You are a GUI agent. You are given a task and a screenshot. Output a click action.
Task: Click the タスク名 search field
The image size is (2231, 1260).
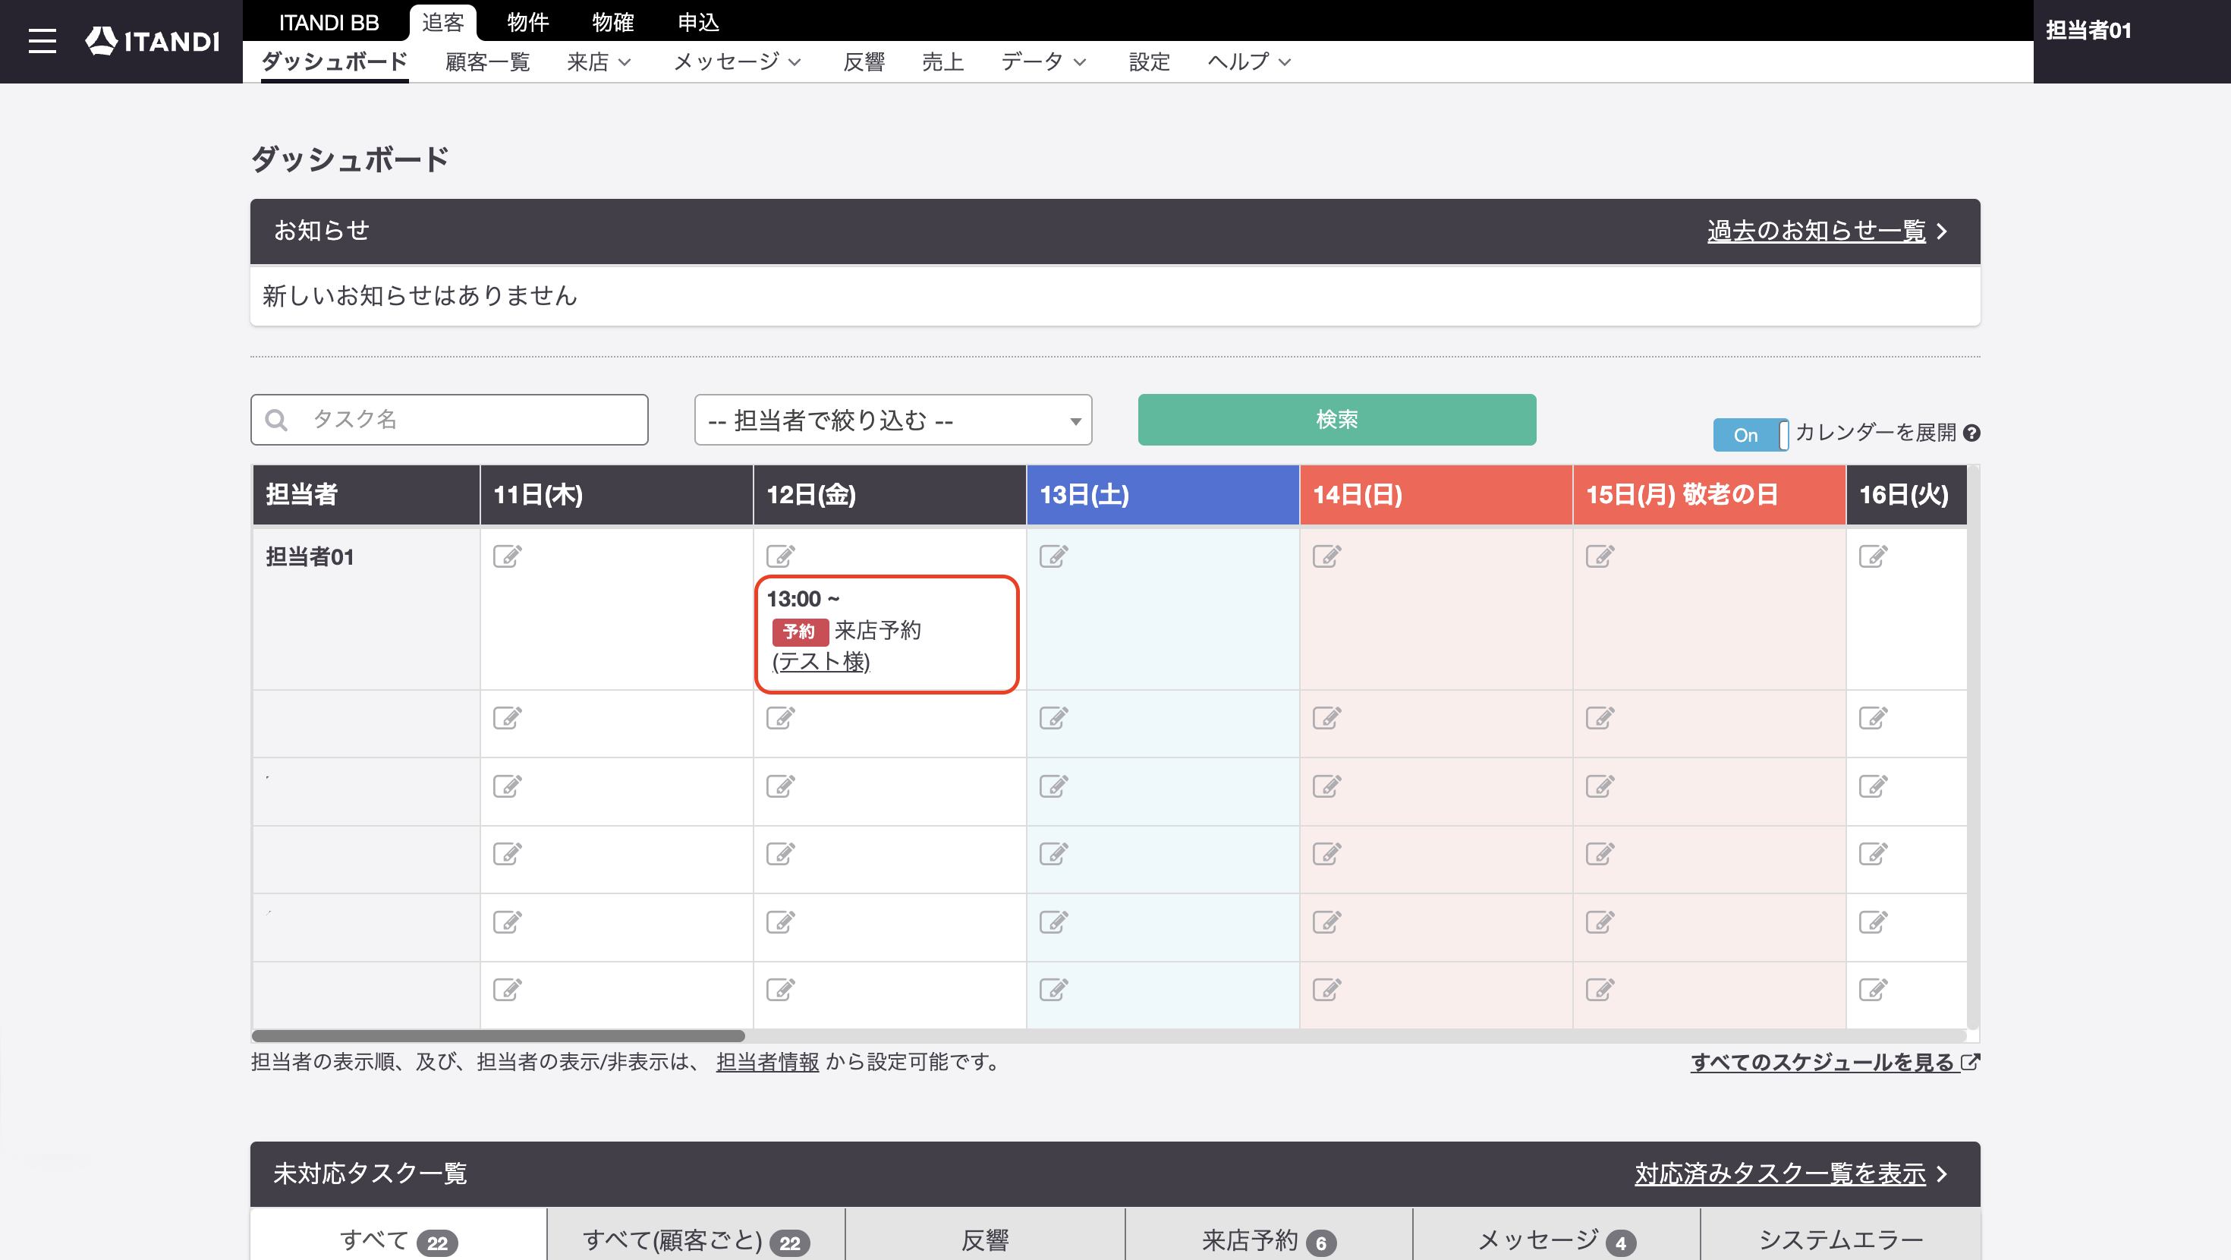(449, 421)
